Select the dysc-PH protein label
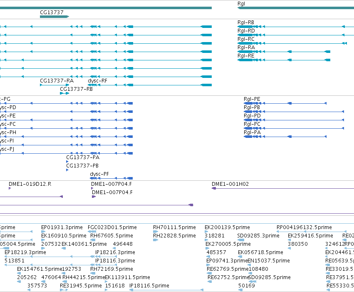 click(8, 132)
